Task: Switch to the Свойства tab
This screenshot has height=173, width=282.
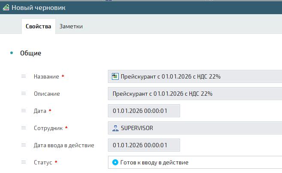Action: click(39, 27)
